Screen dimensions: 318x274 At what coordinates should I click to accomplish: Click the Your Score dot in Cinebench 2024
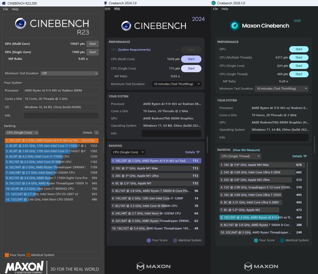[149, 240]
